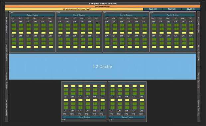The image size is (206, 126).
Task: Click Raster Engine of bottom five-TPC GPC
Action: tap(127, 117)
